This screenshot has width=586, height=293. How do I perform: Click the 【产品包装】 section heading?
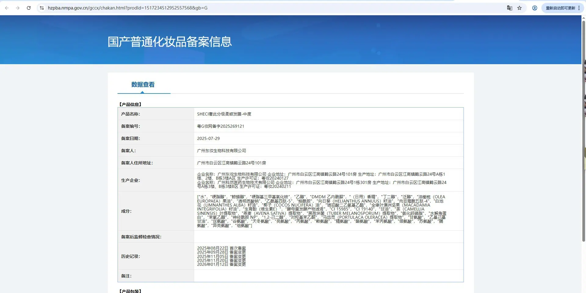click(130, 291)
